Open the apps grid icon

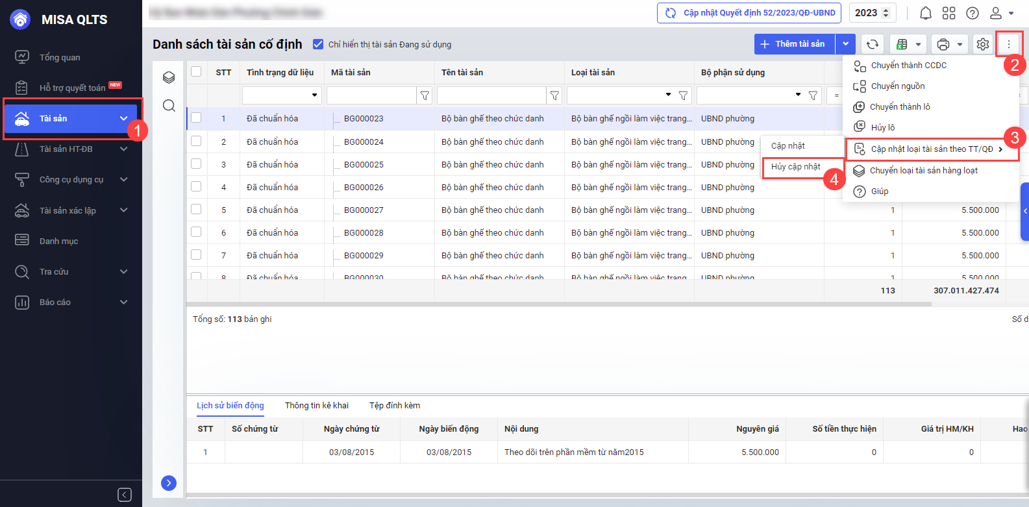(948, 13)
